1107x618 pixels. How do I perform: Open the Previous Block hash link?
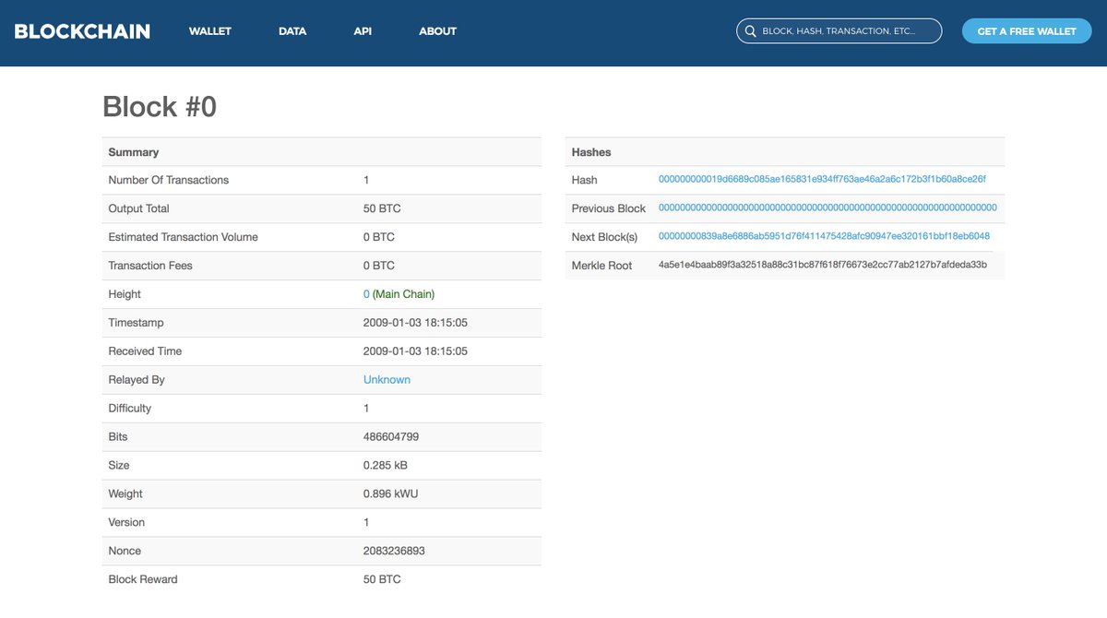[826, 208]
